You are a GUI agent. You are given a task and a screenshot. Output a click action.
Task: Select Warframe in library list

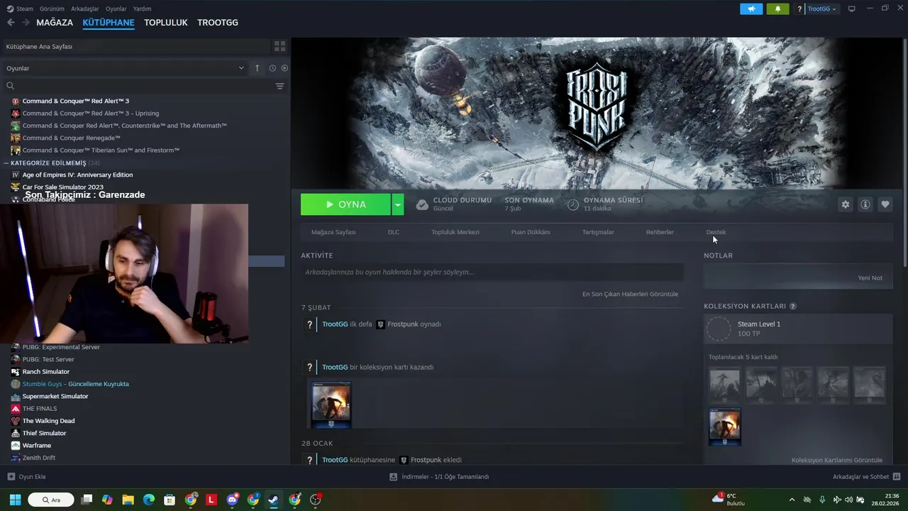37,446
